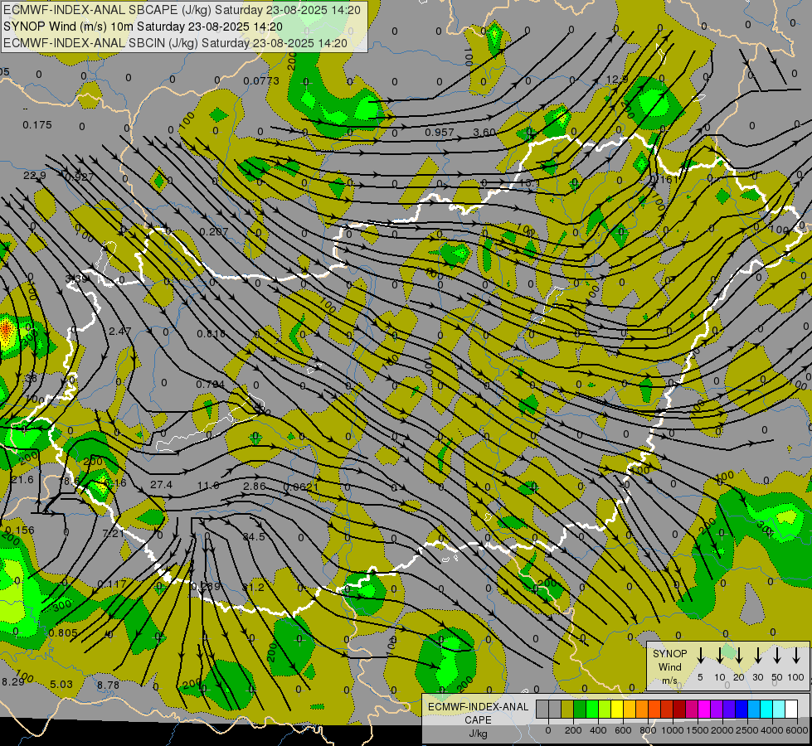
Task: Click the 50 m/s wind arrow in legend
Action: coord(777,656)
